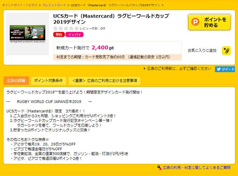238x176 pixels.
Task: Click 宇佐美鉱油 gasoline discount line
Action: [70, 154]
